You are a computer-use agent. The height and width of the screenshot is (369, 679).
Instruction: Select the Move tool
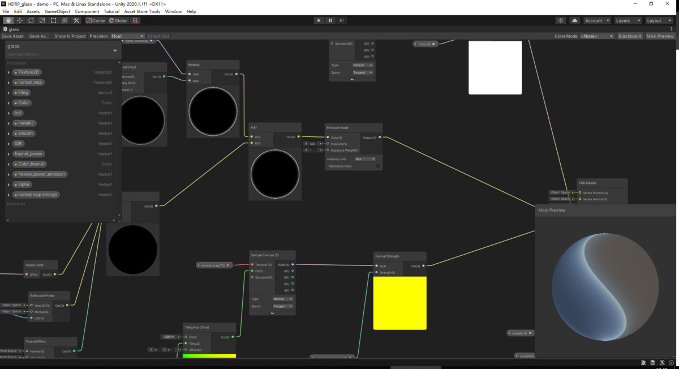[19, 20]
